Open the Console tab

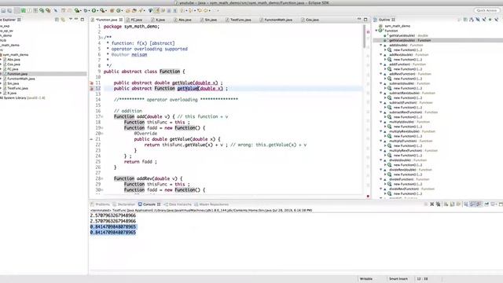pos(149,204)
